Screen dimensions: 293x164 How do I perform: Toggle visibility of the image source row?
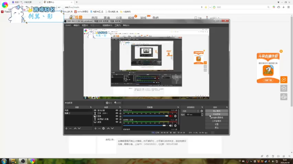coord(117,116)
